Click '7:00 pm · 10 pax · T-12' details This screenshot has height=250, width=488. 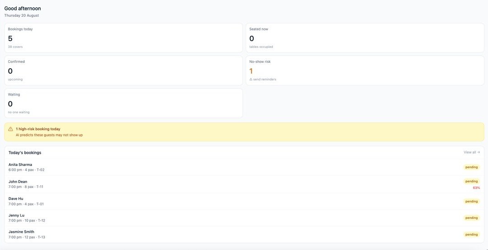tap(27, 220)
